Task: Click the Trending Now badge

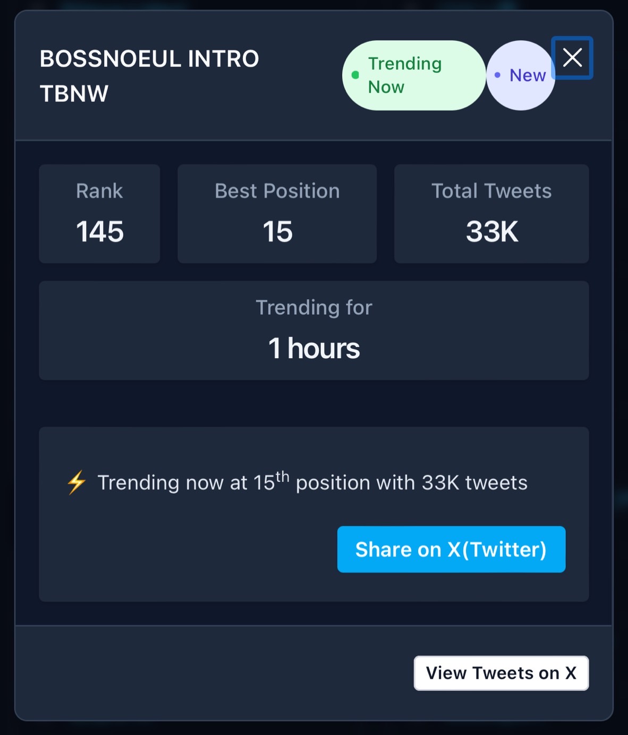Action: click(x=414, y=75)
